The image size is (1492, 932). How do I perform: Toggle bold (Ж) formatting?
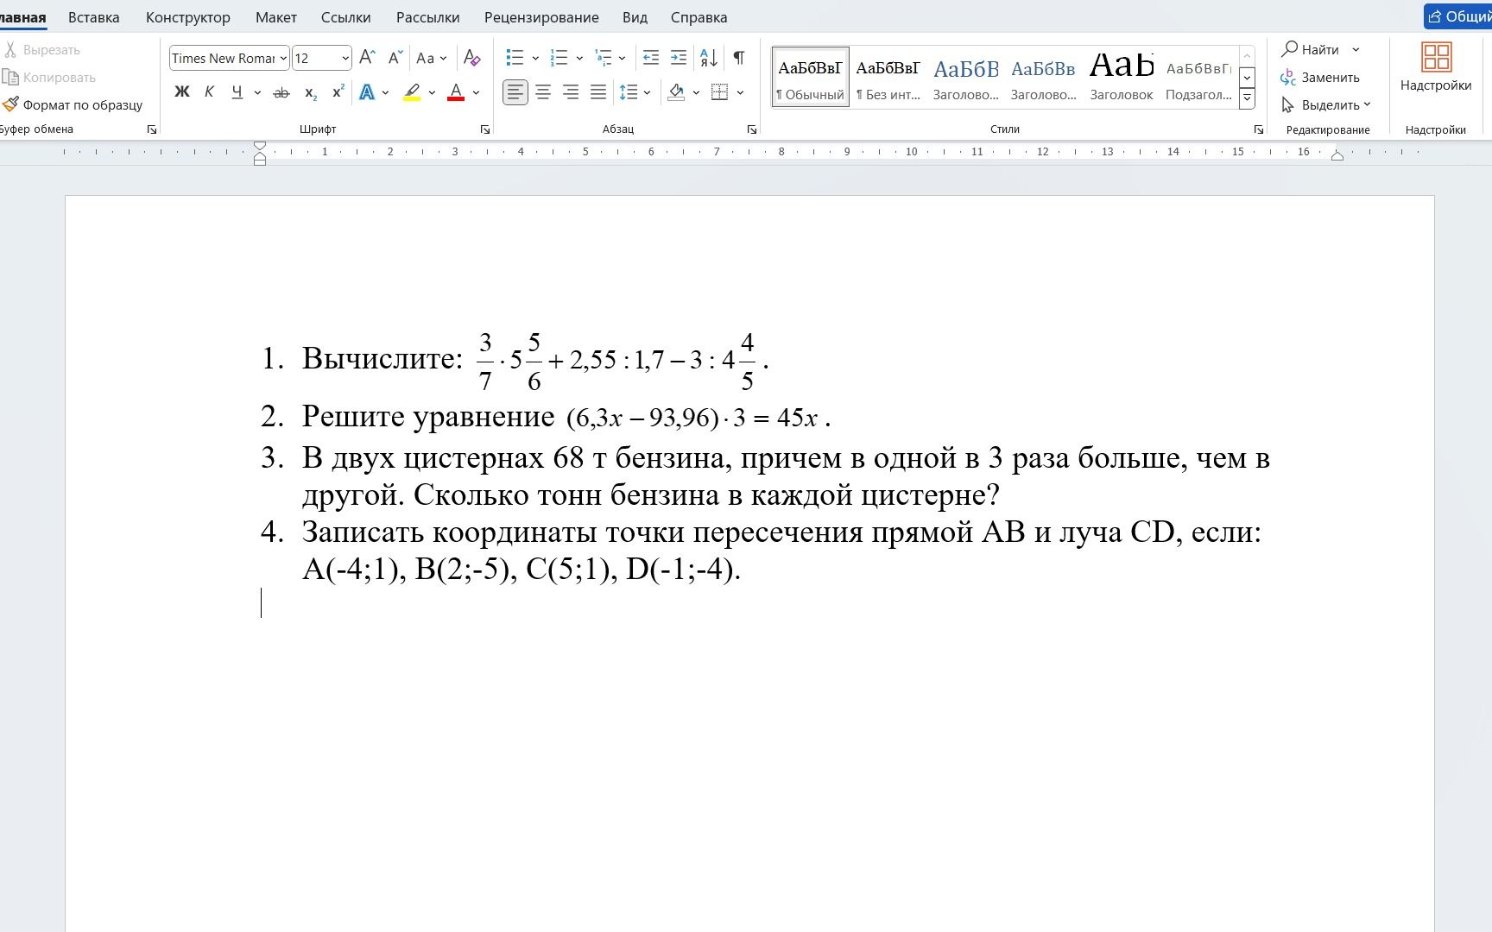pos(182,92)
